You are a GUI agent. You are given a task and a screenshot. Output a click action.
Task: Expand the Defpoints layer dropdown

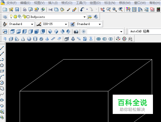tap(85, 17)
